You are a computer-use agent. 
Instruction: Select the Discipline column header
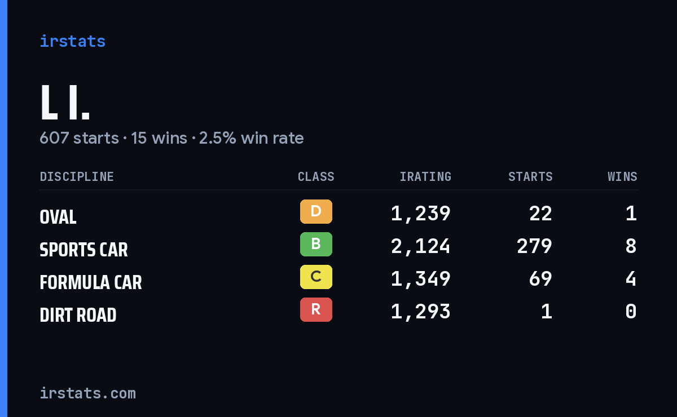click(x=77, y=176)
